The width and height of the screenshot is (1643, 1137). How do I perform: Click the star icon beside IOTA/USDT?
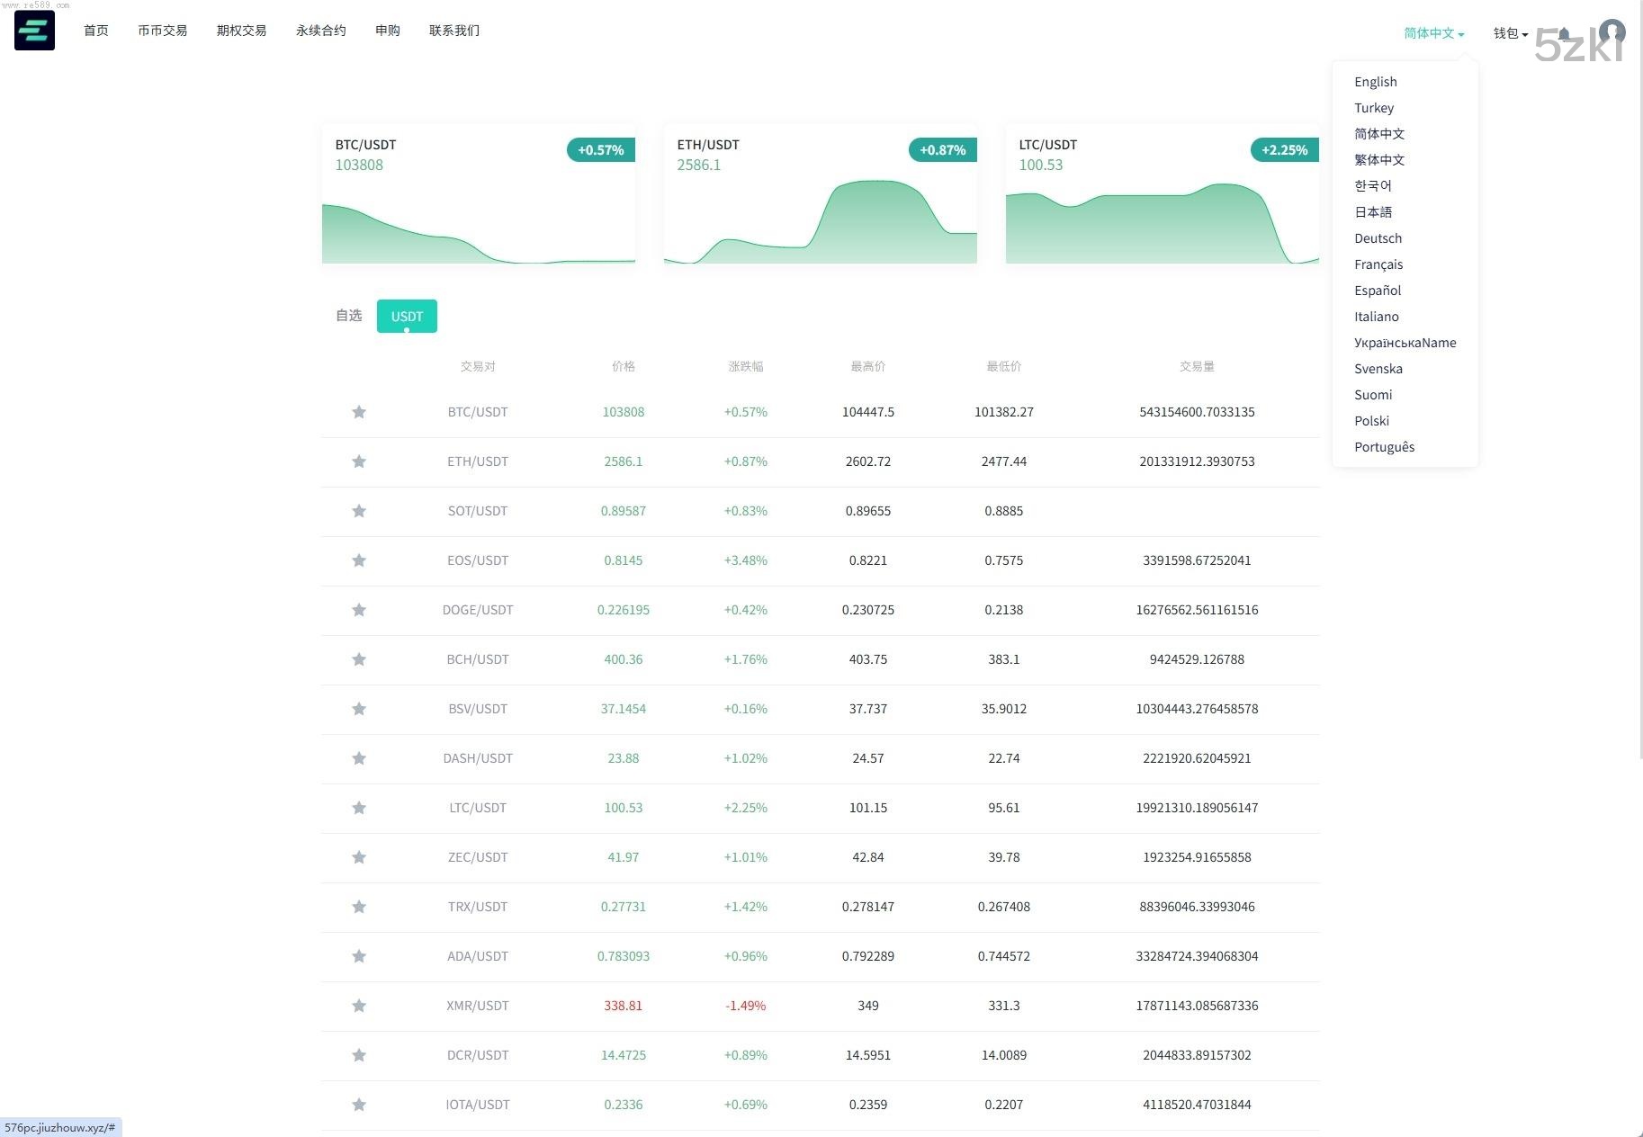coord(359,1105)
